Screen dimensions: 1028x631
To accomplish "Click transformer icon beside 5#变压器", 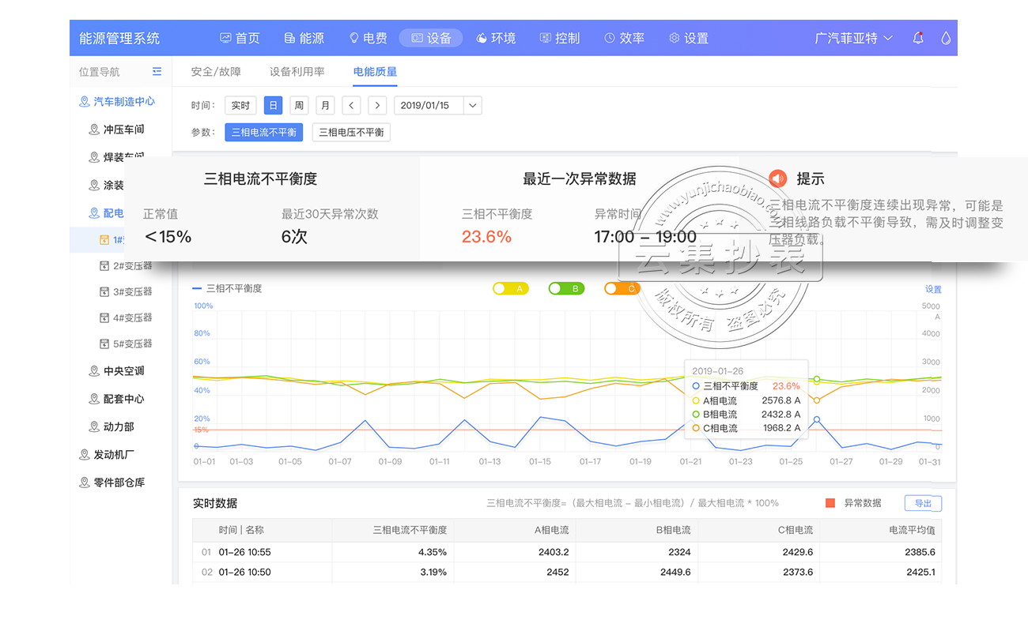I will (x=104, y=344).
